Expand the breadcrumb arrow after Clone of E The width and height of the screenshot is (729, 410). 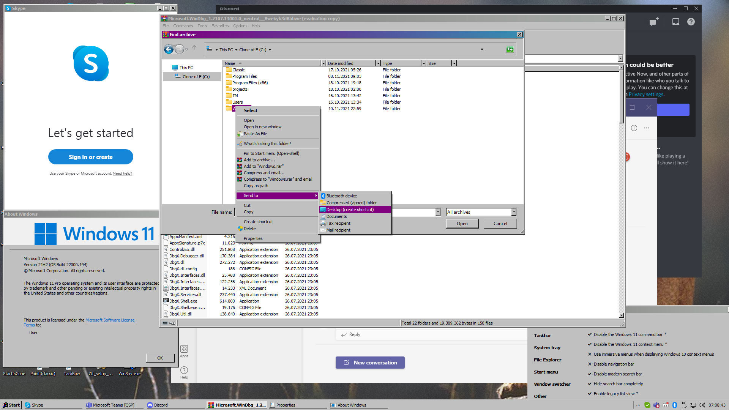[x=269, y=49]
